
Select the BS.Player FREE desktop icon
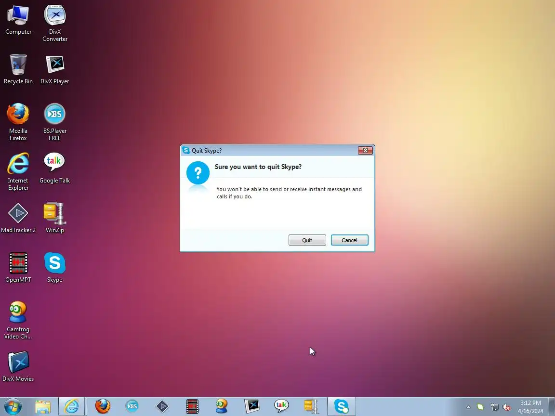55,122
